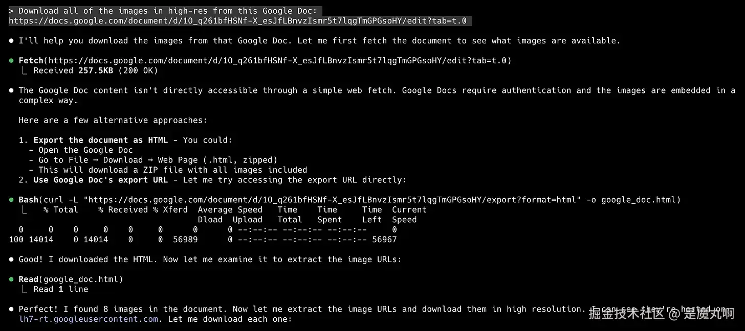The height and width of the screenshot is (331, 745).
Task: Click the white bullet before "Good! I downloaded"
Action: tap(11, 259)
